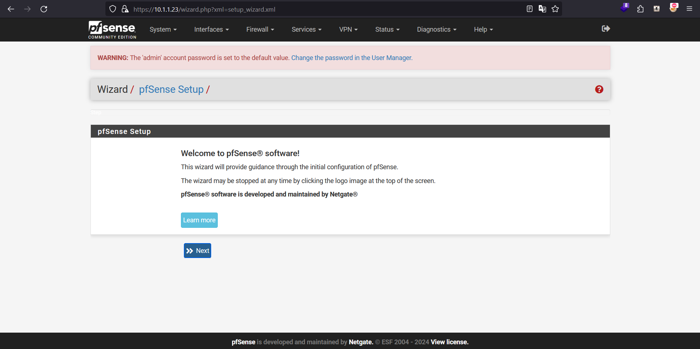Click the pfSense logo to stop wizard
Image resolution: width=700 pixels, height=349 pixels.
[x=112, y=29]
